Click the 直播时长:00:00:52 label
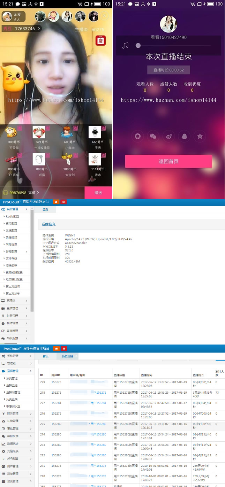 click(168, 70)
